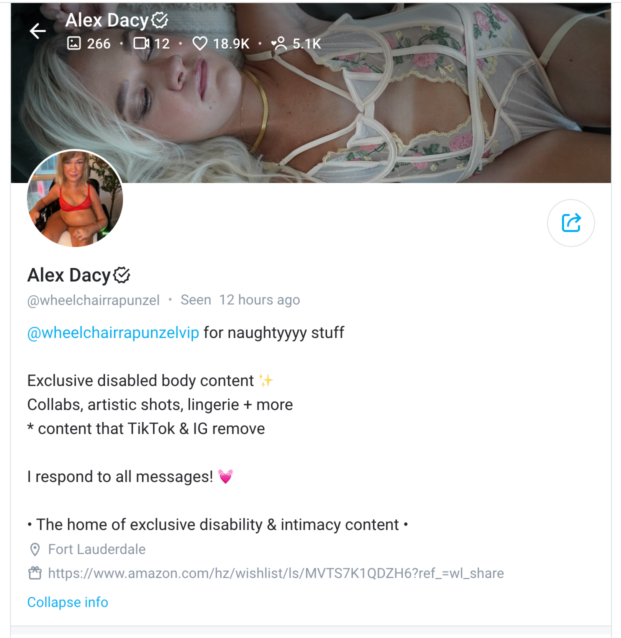Click the photo count icon showing 266
621x638 pixels.
(74, 43)
